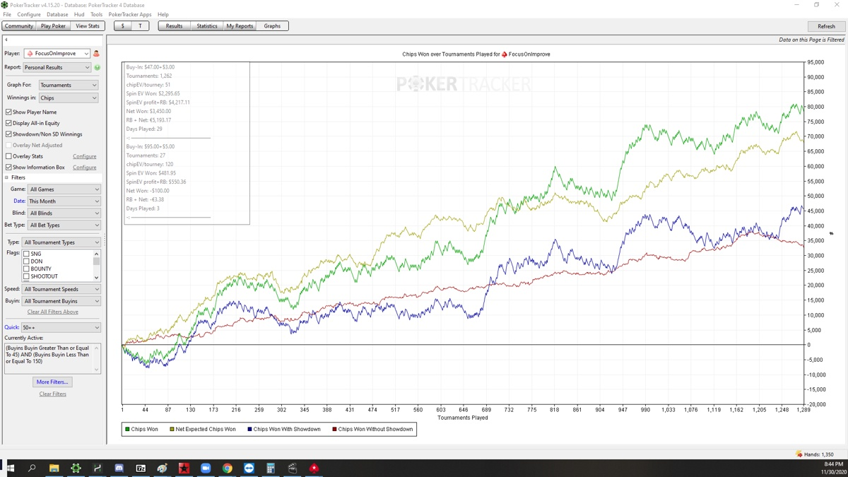This screenshot has width=848, height=477.
Task: Click the Hands count chip icon
Action: [x=799, y=454]
